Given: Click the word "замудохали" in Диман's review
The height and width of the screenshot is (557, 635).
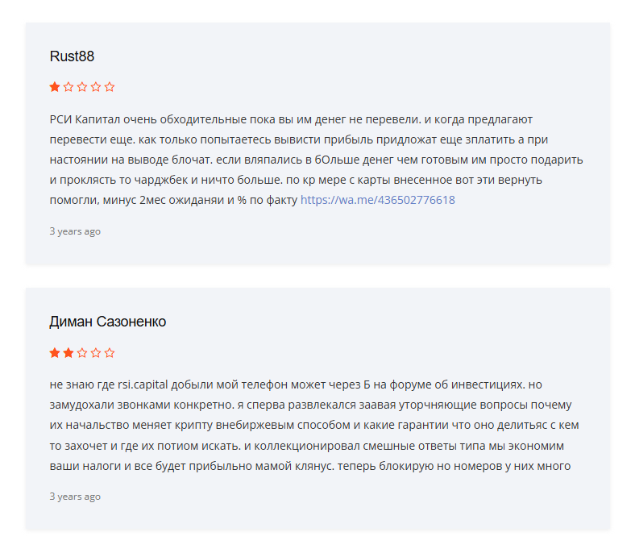Looking at the screenshot, I should 85,405.
